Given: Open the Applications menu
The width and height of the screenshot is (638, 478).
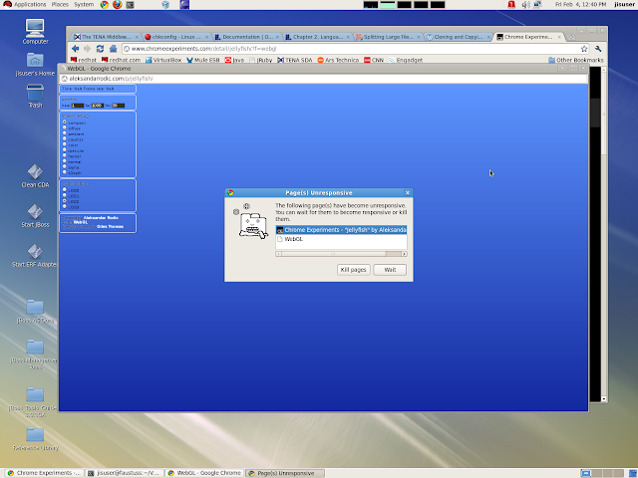Looking at the screenshot, I should click(25, 4).
